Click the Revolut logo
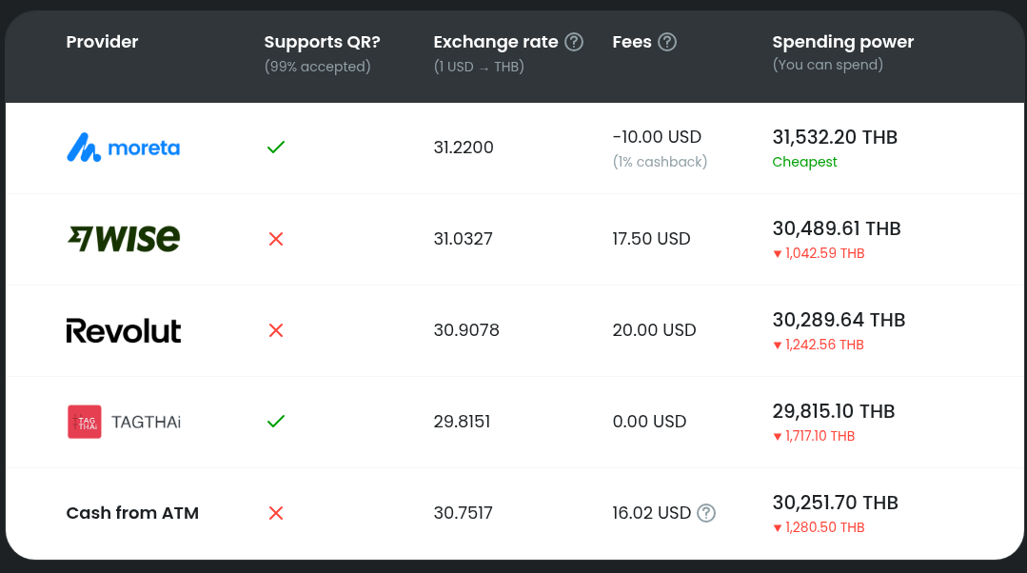 [x=124, y=330]
